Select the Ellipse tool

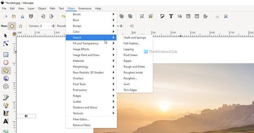tap(6, 63)
